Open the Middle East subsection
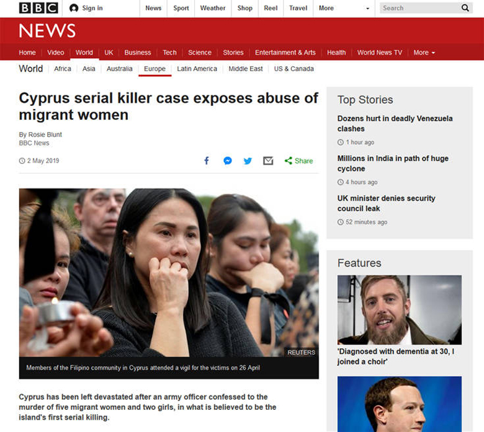The image size is (484, 432). click(245, 69)
